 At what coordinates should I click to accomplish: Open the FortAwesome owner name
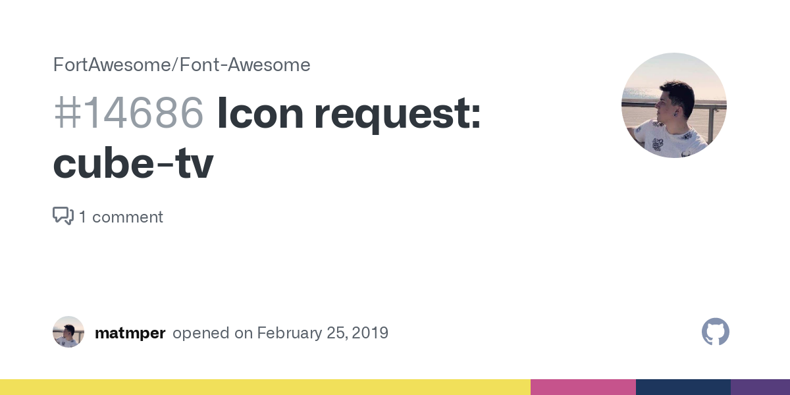pyautogui.click(x=111, y=65)
